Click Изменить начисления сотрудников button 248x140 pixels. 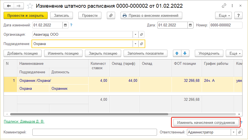click(206, 123)
